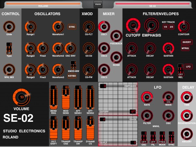Enable the MTRIG button
196x147 pixels.
click(x=185, y=48)
